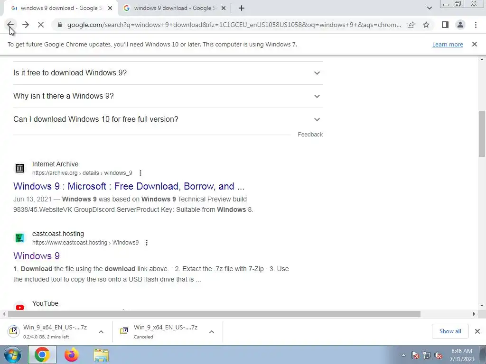Open options chevron for canceled download
This screenshot has width=486, height=364.
pyautogui.click(x=212, y=331)
